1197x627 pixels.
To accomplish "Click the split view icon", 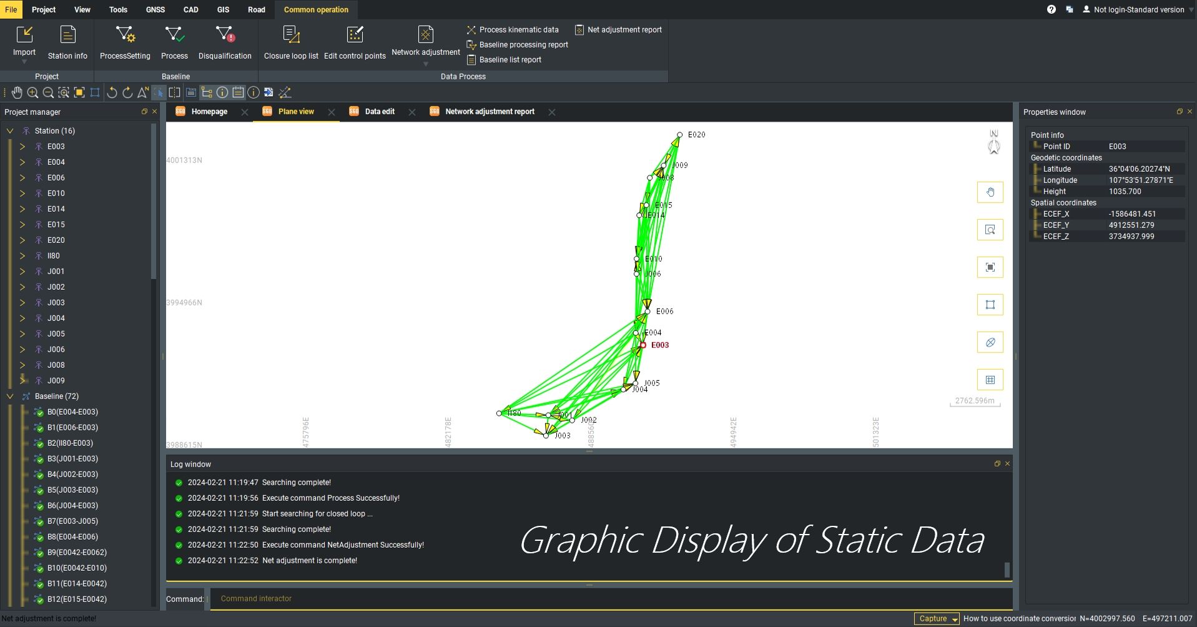I will click(175, 92).
